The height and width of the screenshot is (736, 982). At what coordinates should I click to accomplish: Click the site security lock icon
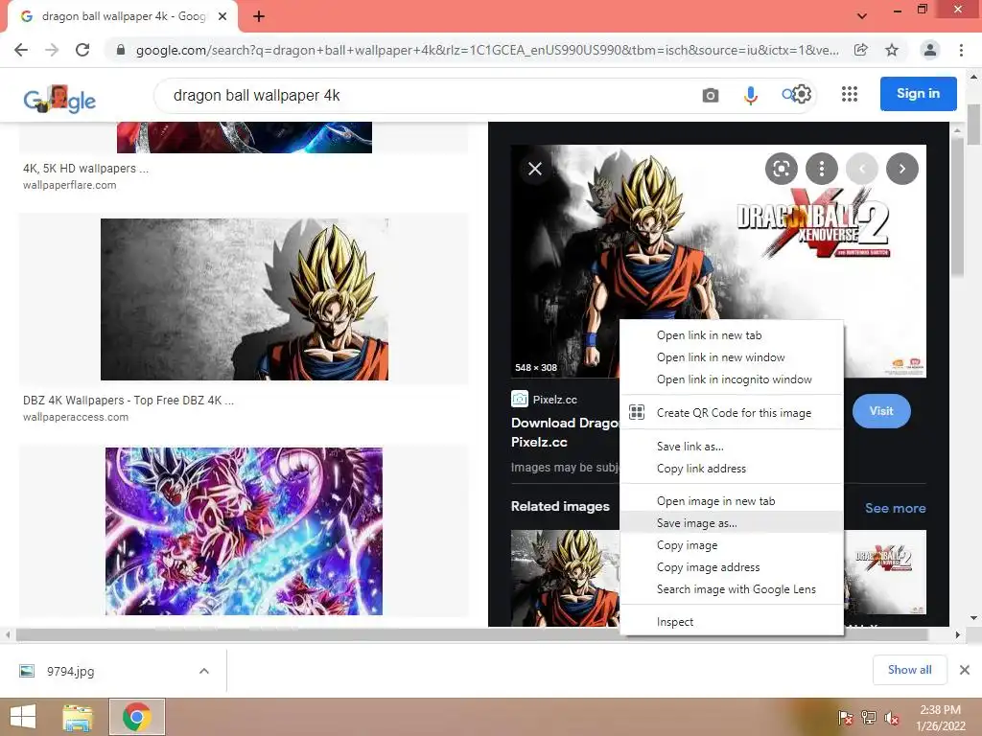121,50
